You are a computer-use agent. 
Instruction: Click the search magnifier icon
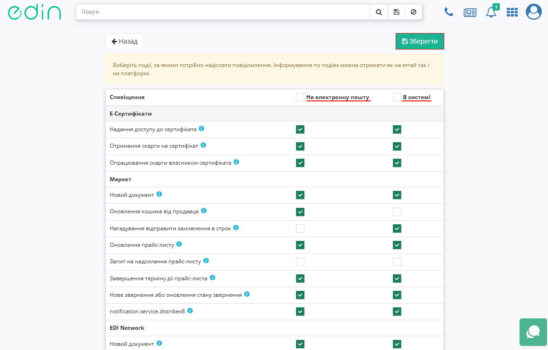click(x=379, y=12)
